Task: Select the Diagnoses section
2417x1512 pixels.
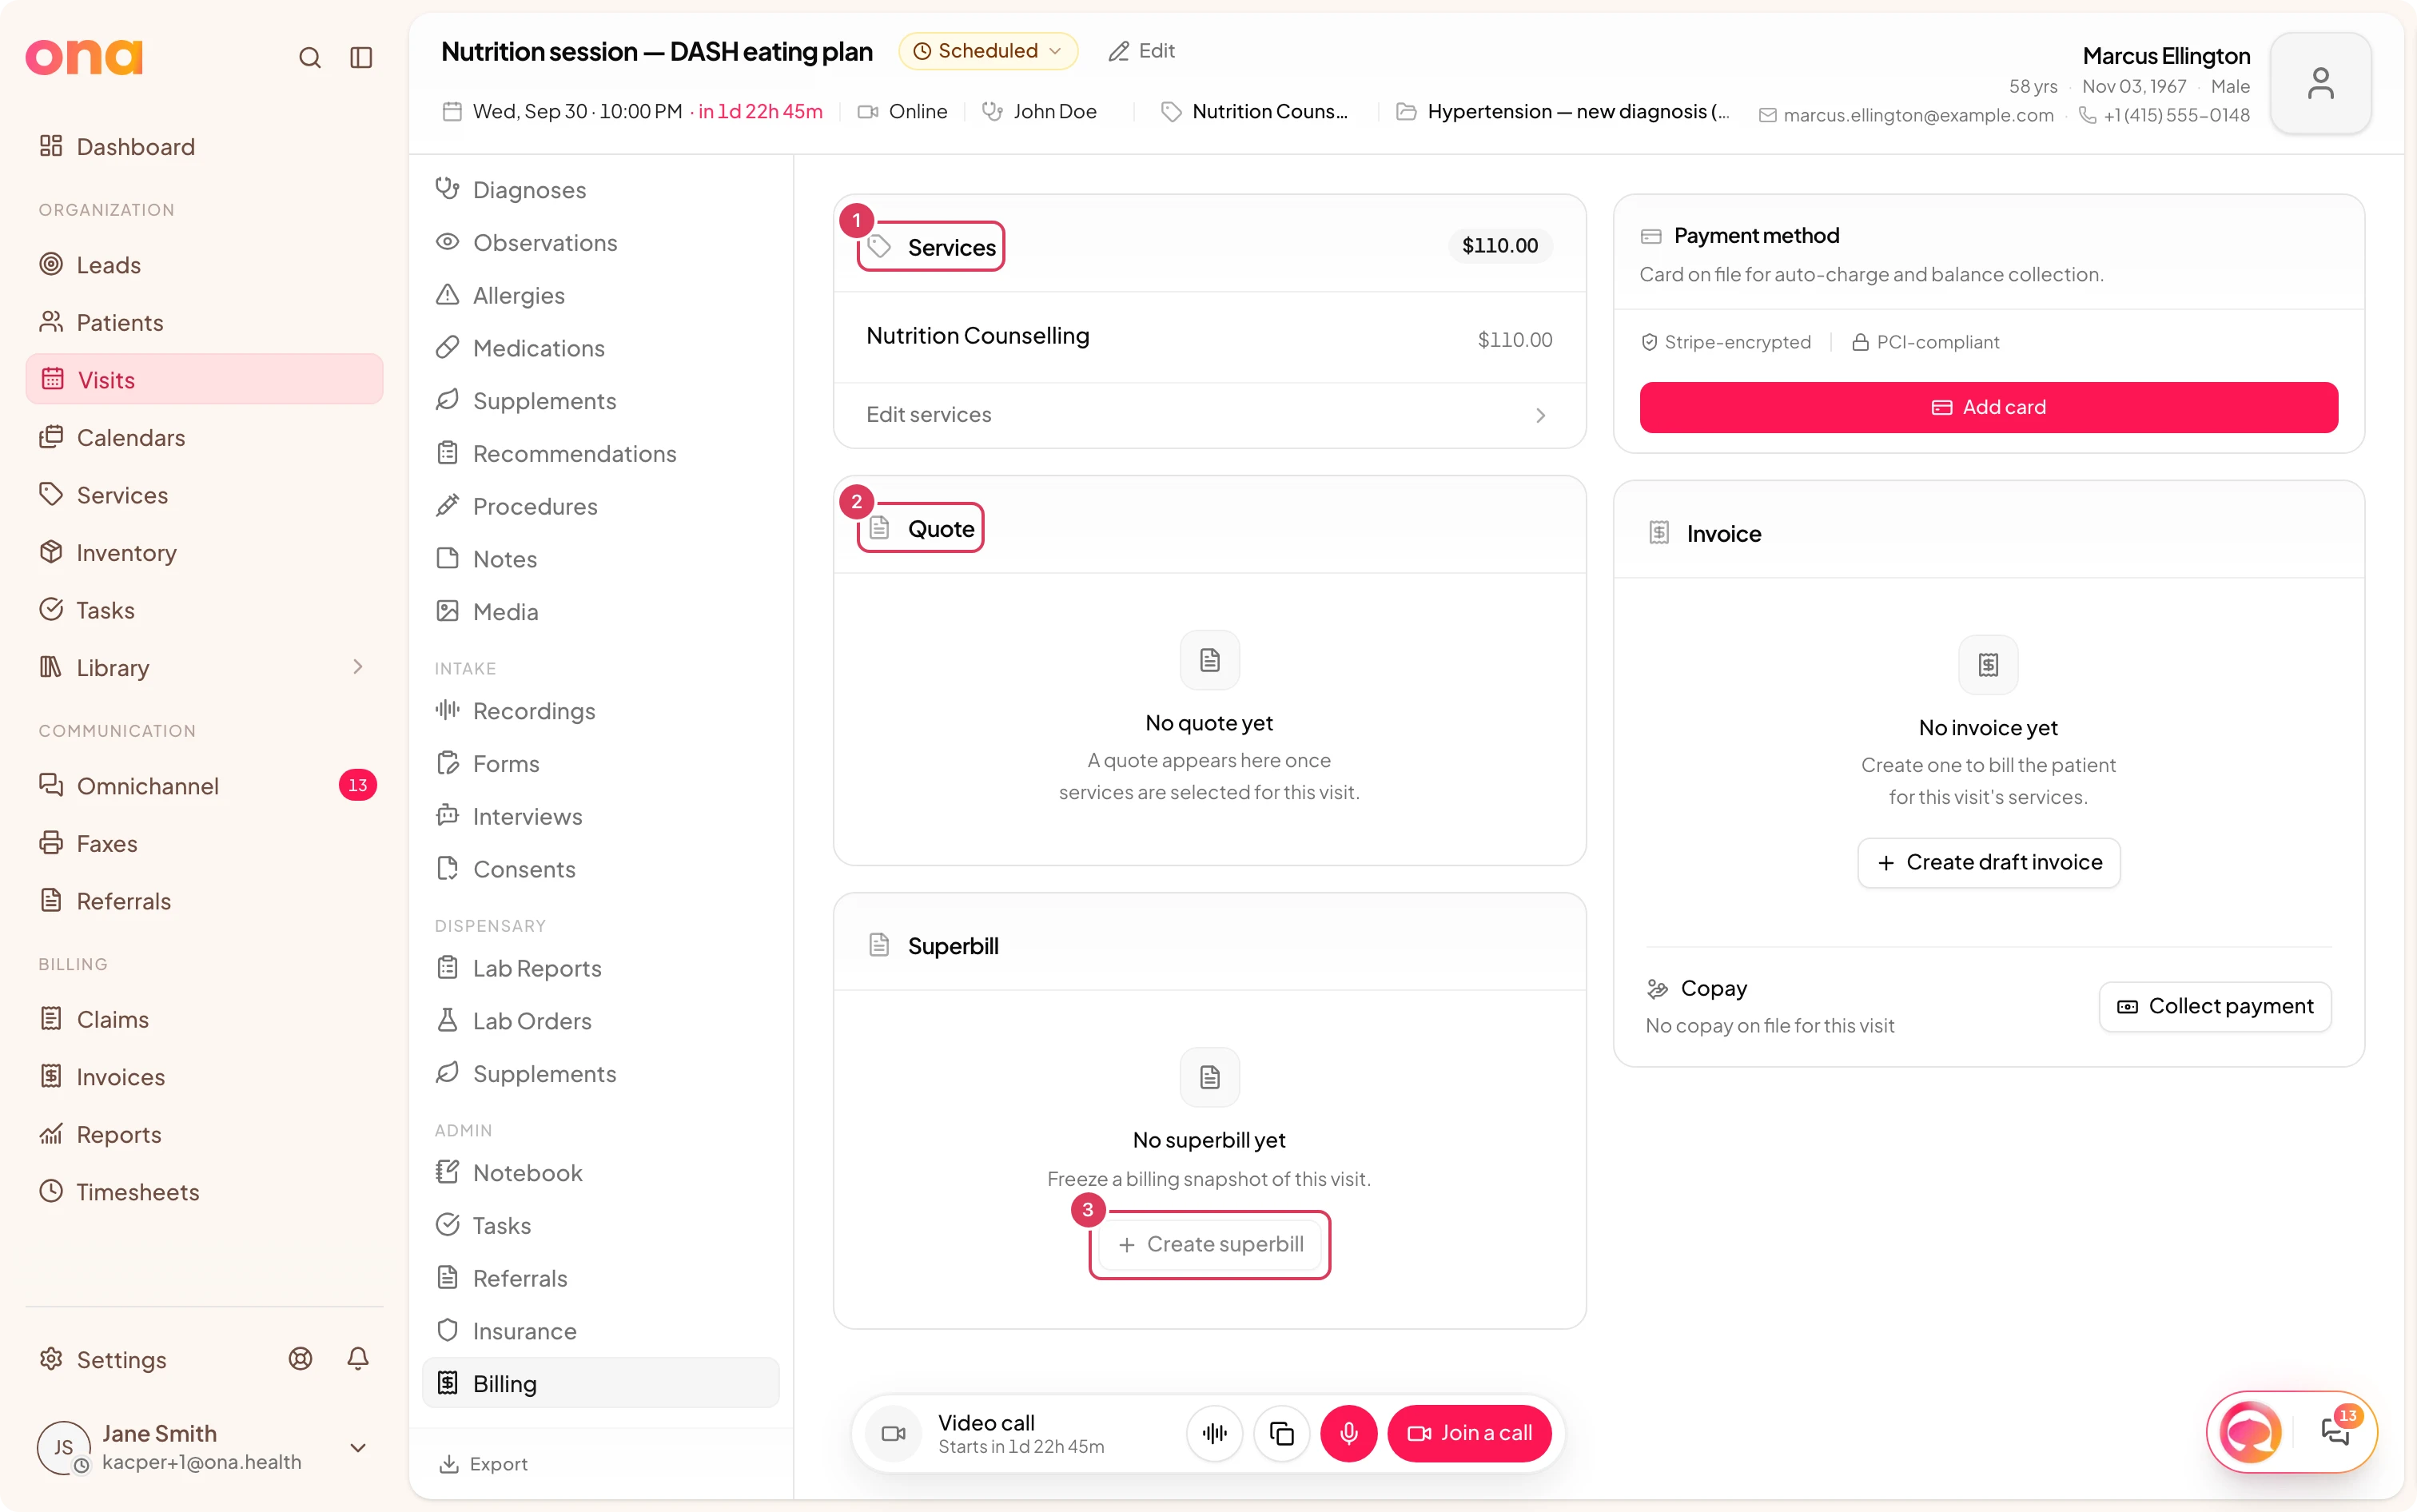Action: (600, 189)
